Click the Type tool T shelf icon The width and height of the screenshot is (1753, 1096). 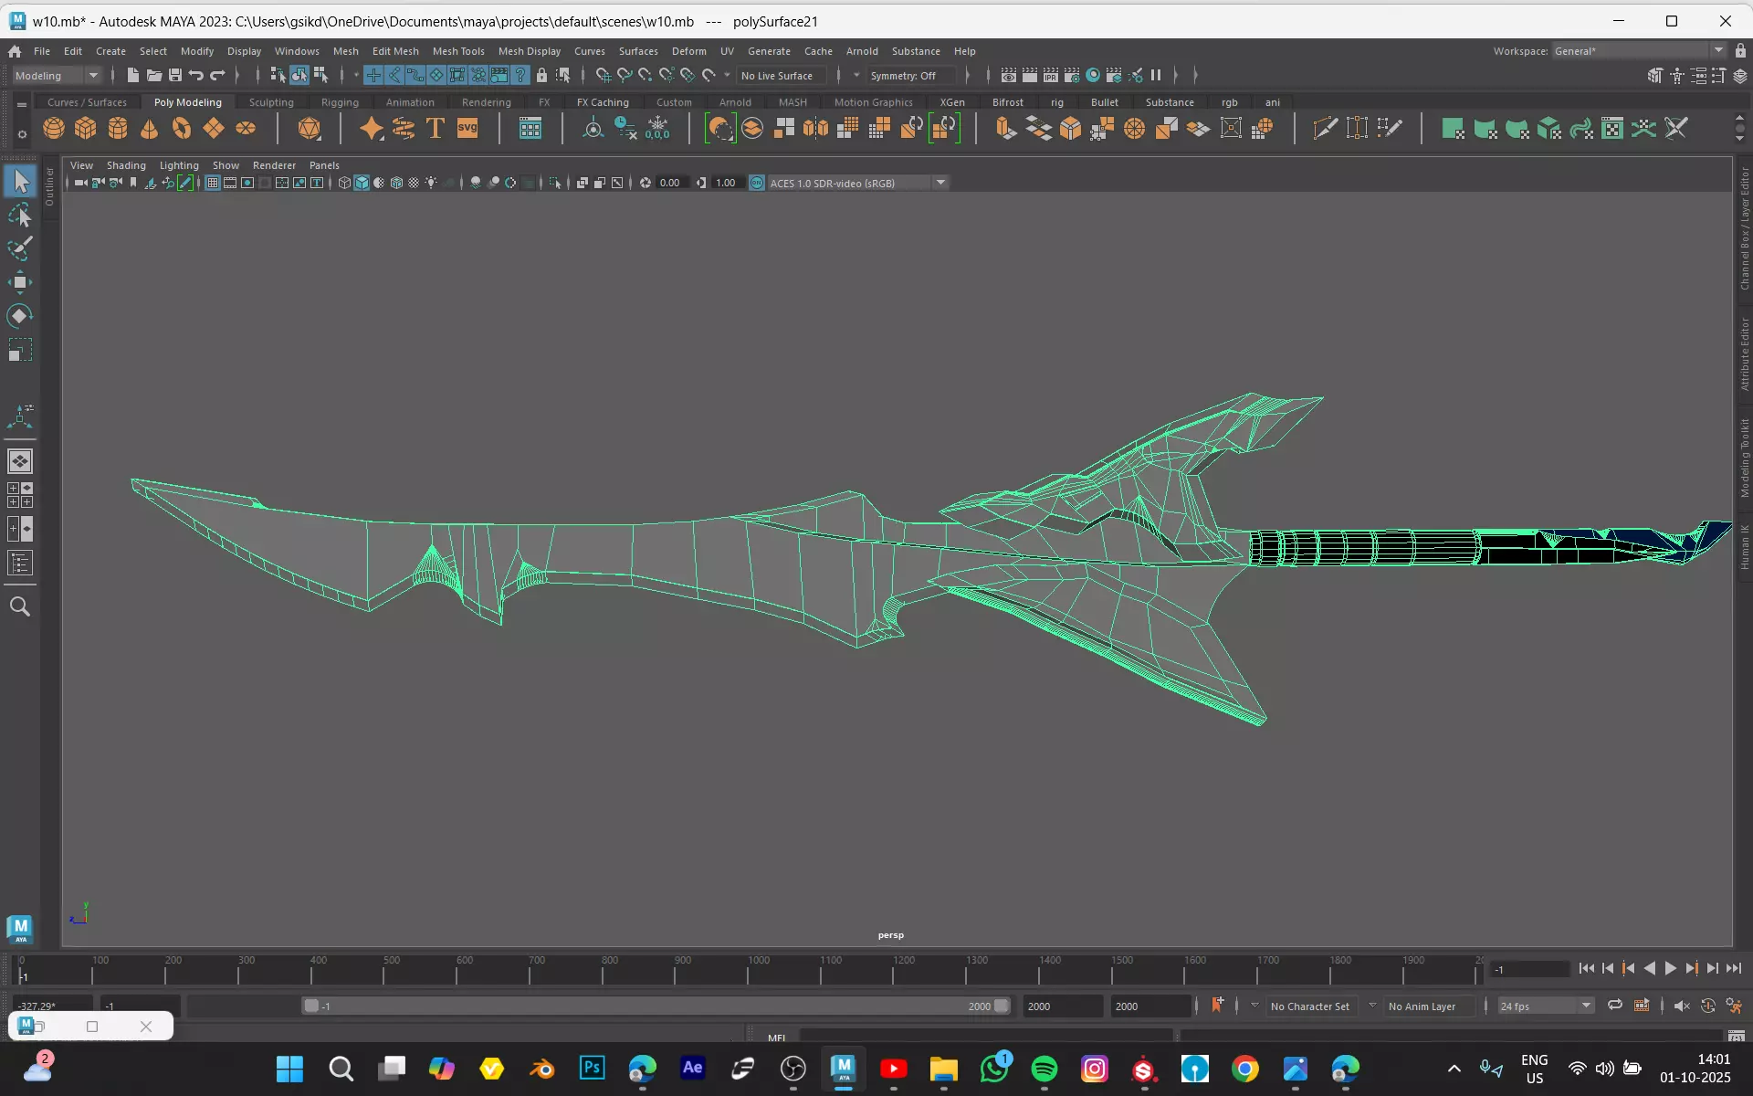(x=436, y=129)
